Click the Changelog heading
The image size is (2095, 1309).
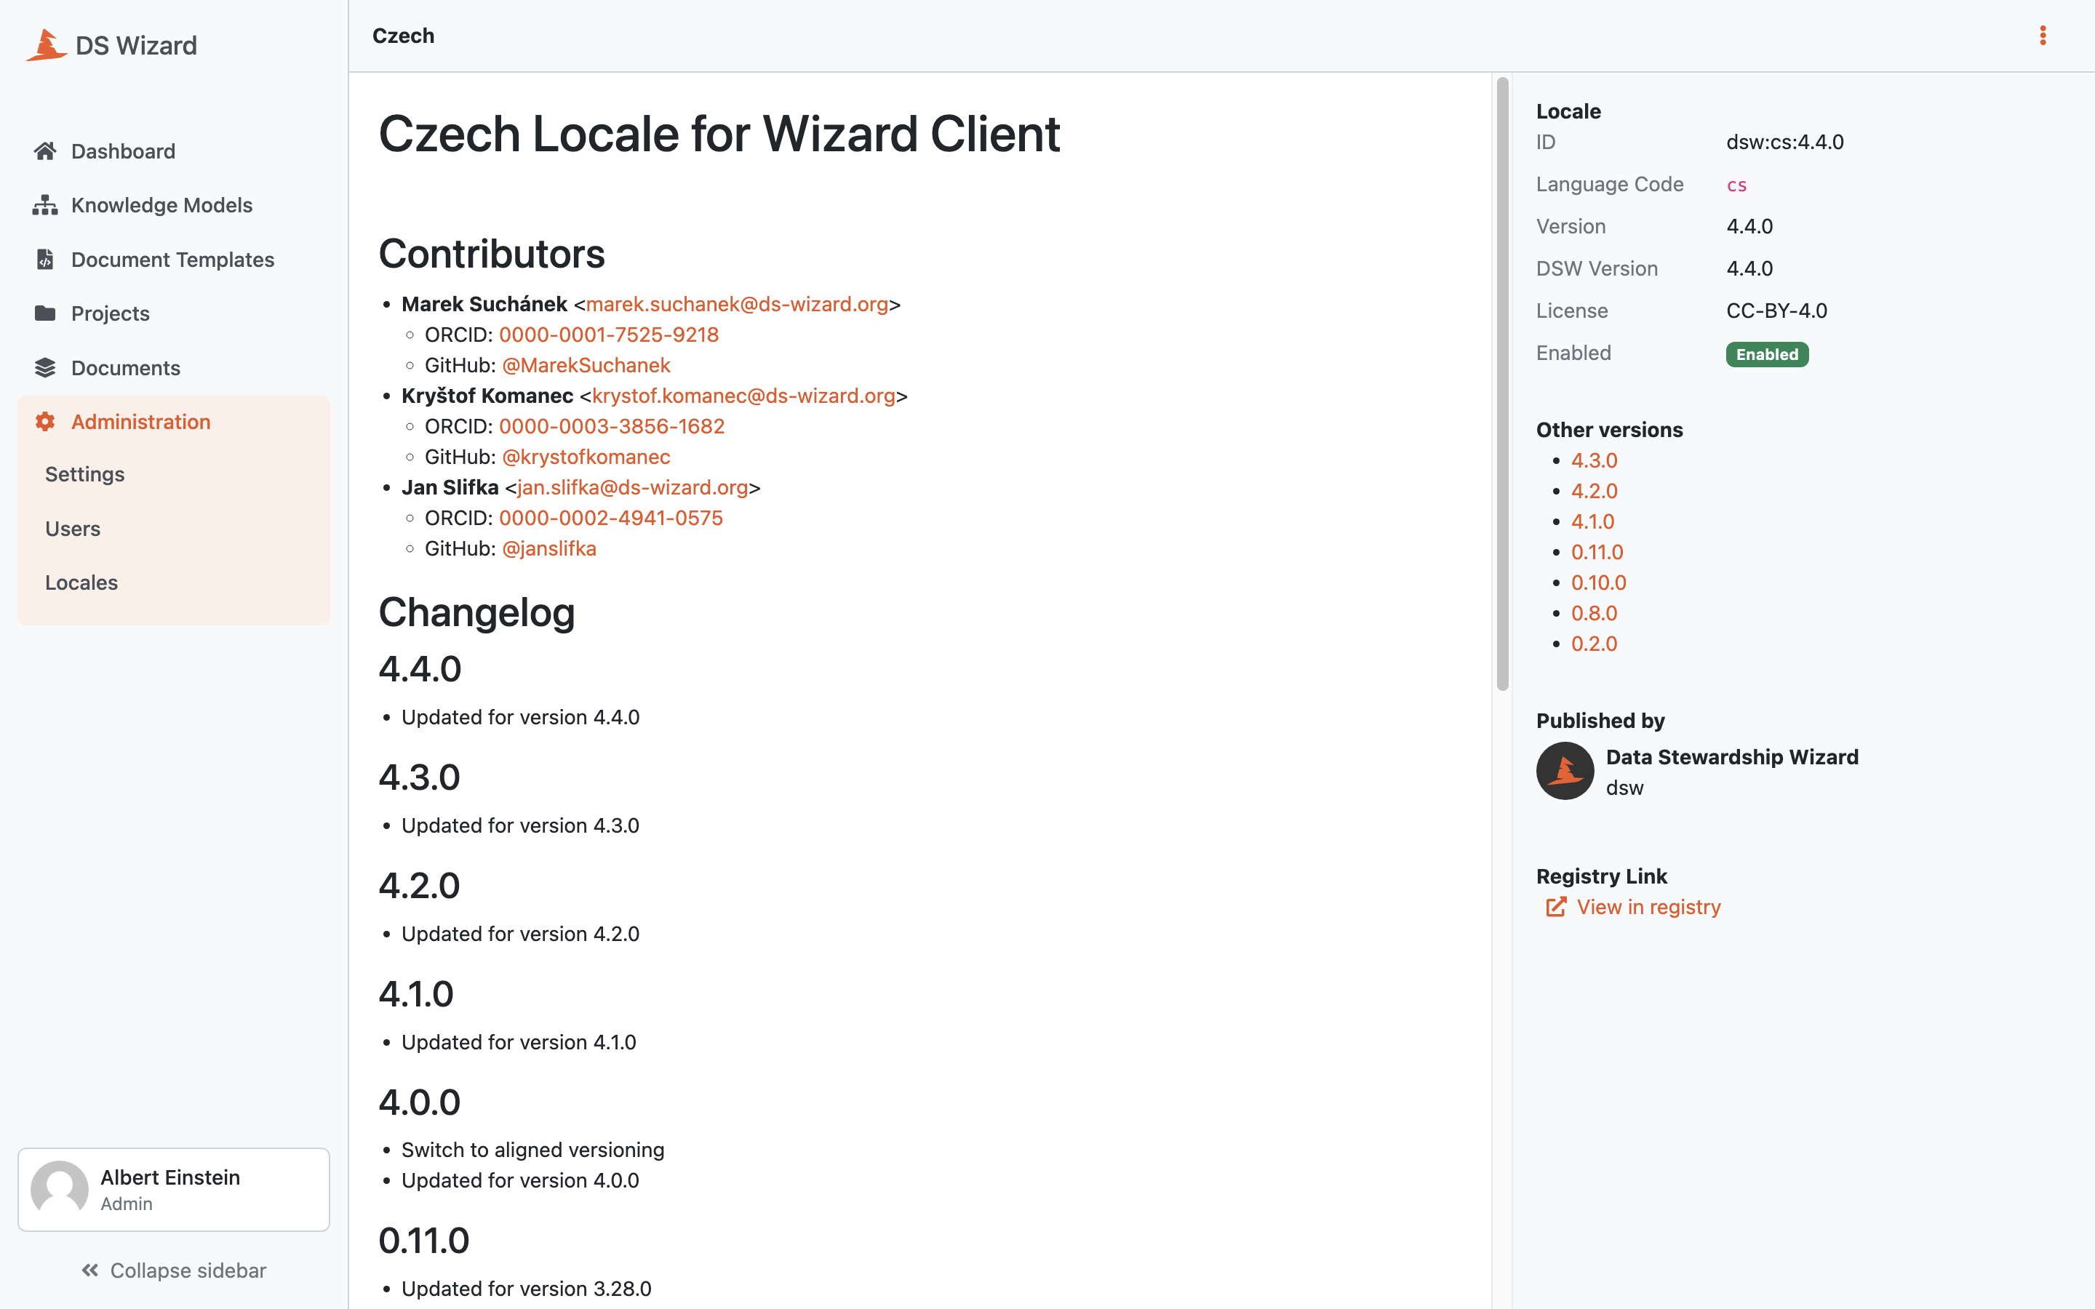[x=477, y=613]
